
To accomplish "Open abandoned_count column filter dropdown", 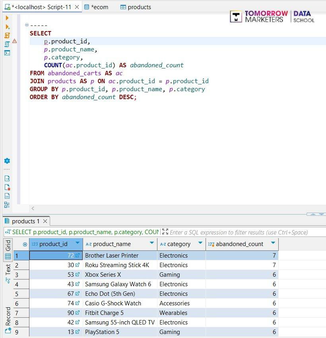I will click(x=273, y=243).
